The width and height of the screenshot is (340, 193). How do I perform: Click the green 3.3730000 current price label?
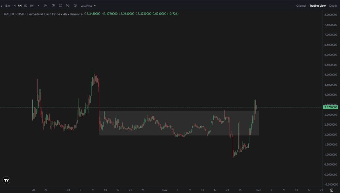pyautogui.click(x=331, y=107)
